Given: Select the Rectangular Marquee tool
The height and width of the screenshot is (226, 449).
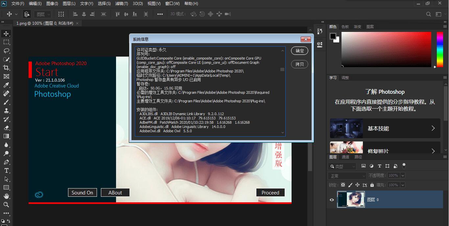Looking at the screenshot, I should coord(6,42).
